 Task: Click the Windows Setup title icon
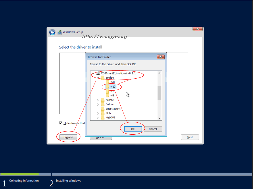(60, 32)
